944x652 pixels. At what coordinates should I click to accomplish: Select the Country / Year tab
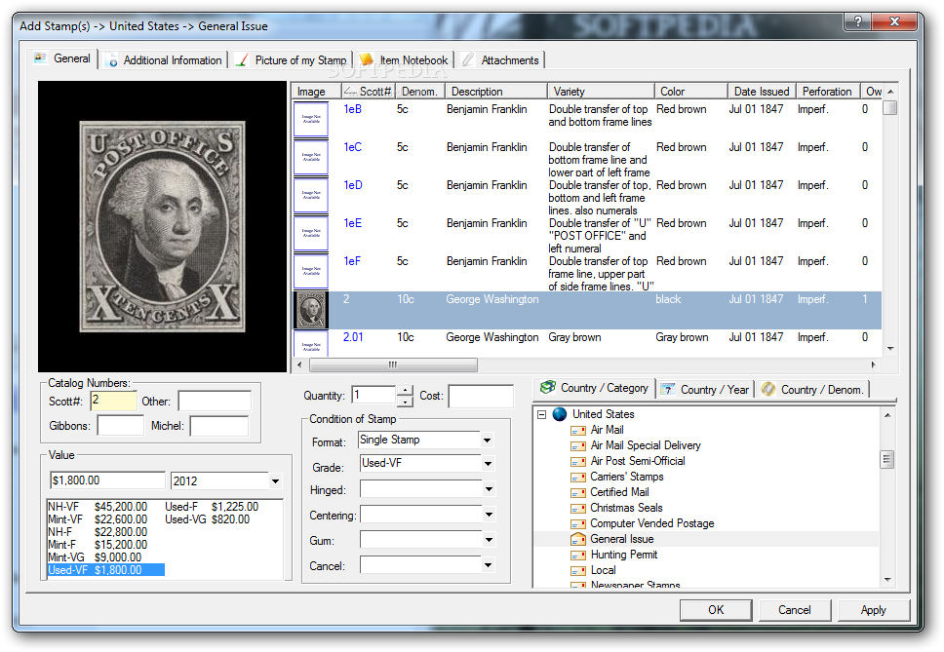pyautogui.click(x=706, y=390)
